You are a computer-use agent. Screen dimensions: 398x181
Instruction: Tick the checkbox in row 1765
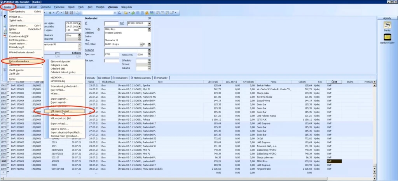pos(8,97)
